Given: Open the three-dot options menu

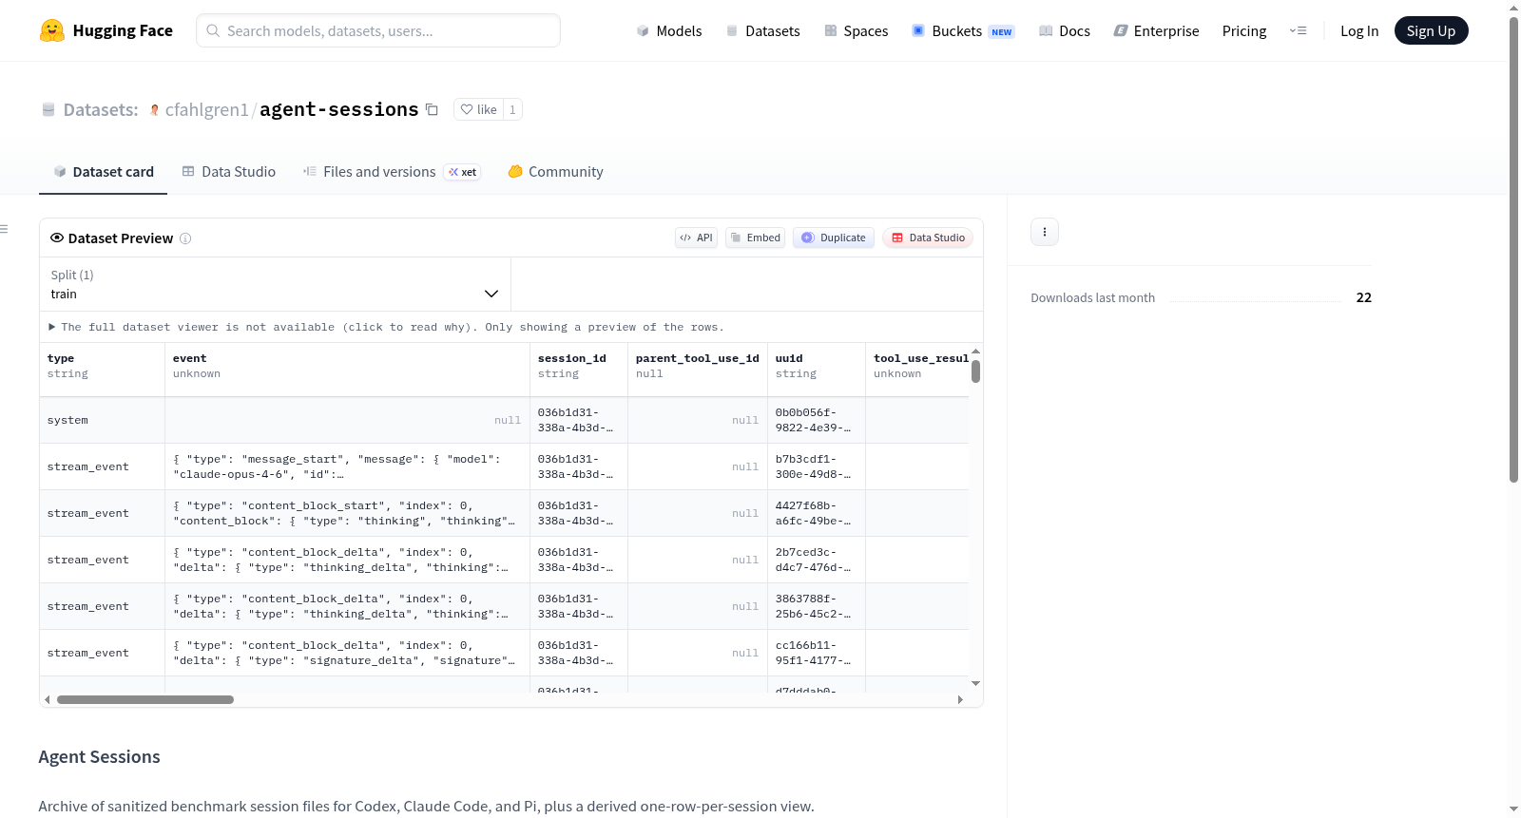Looking at the screenshot, I should click(1045, 232).
